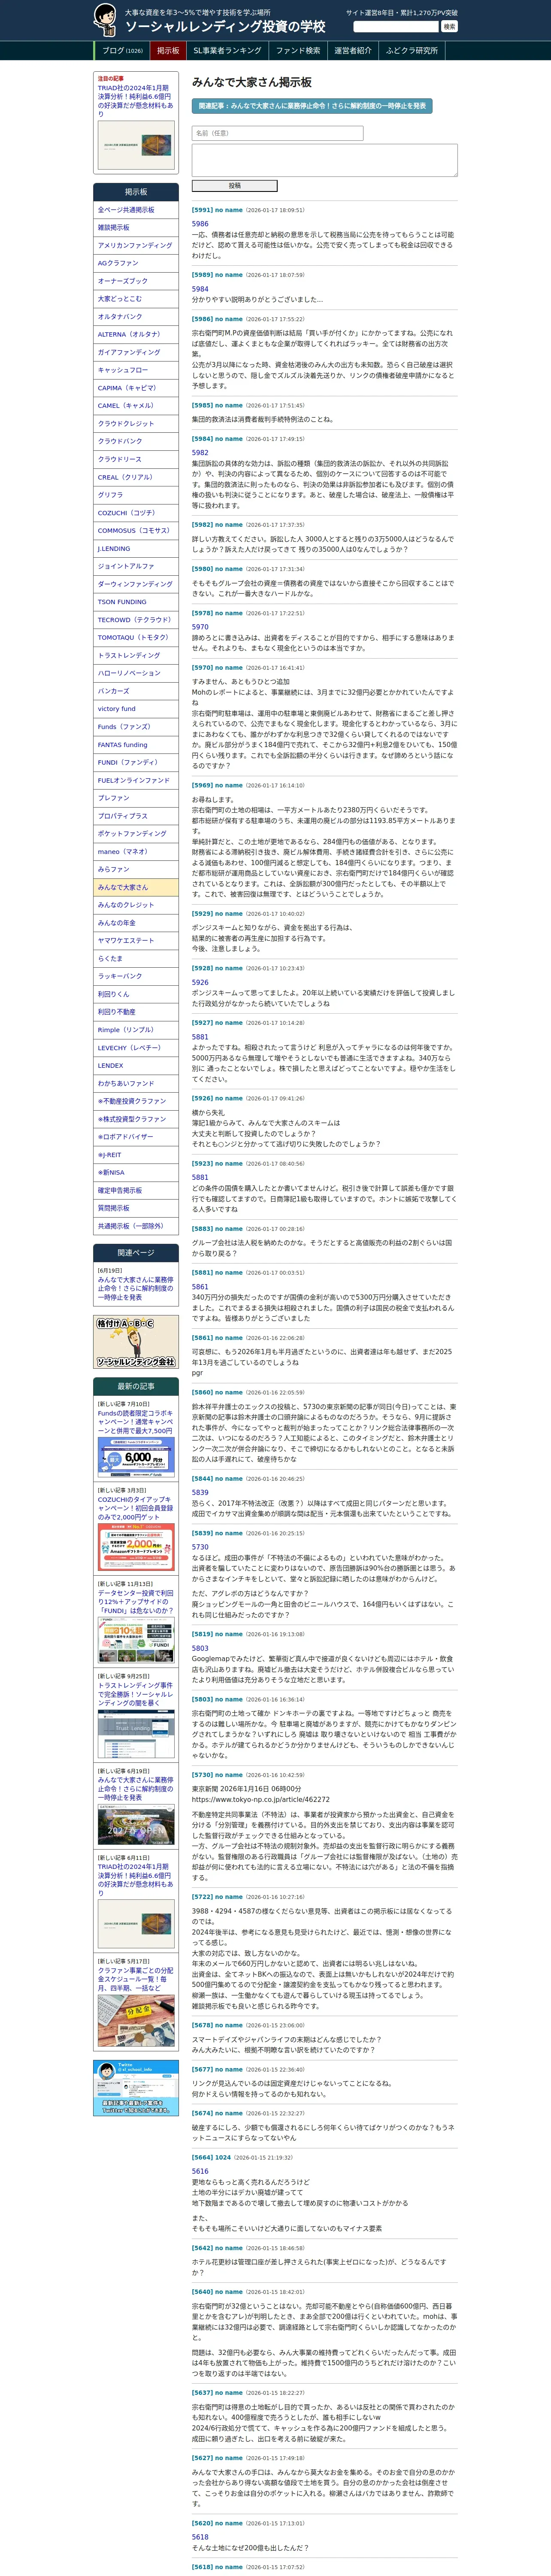Viewport: 551px width, 2576px height.
Task: Click the 検索 search button
Action: coord(449,27)
